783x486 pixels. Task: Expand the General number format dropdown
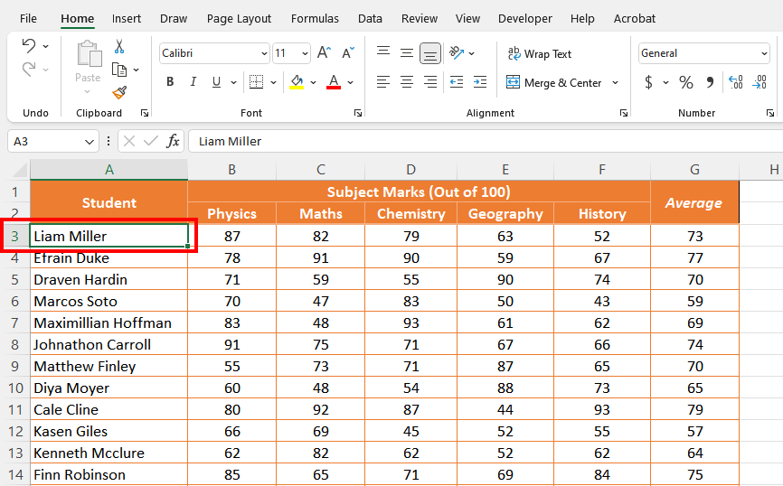[x=763, y=54]
